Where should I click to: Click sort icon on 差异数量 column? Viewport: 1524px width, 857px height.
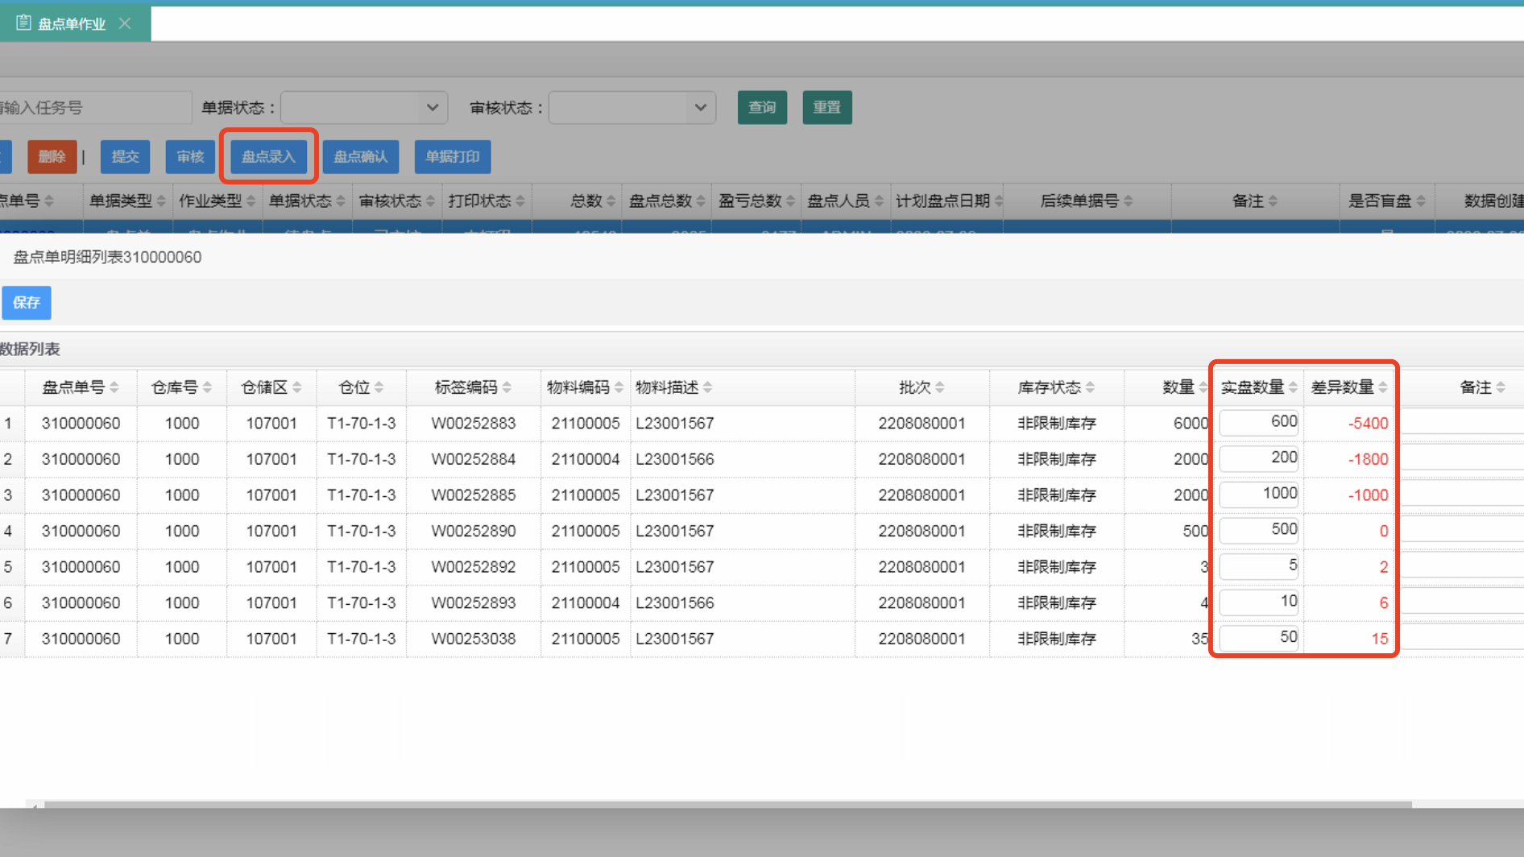coord(1383,387)
